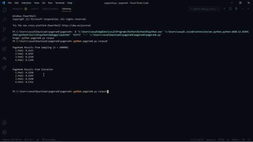Split the terminal panel
This screenshot has width=253, height=142.
pyautogui.click(x=230, y=9)
